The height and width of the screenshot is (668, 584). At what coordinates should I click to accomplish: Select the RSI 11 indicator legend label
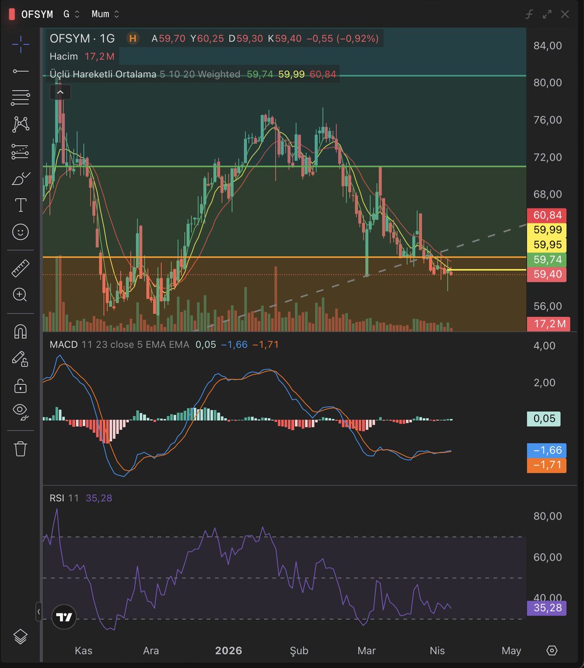coord(65,498)
